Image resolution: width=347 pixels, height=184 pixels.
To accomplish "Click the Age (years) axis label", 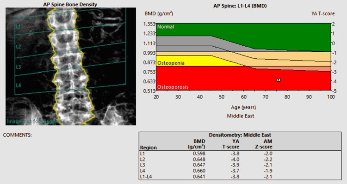I will (x=243, y=107).
